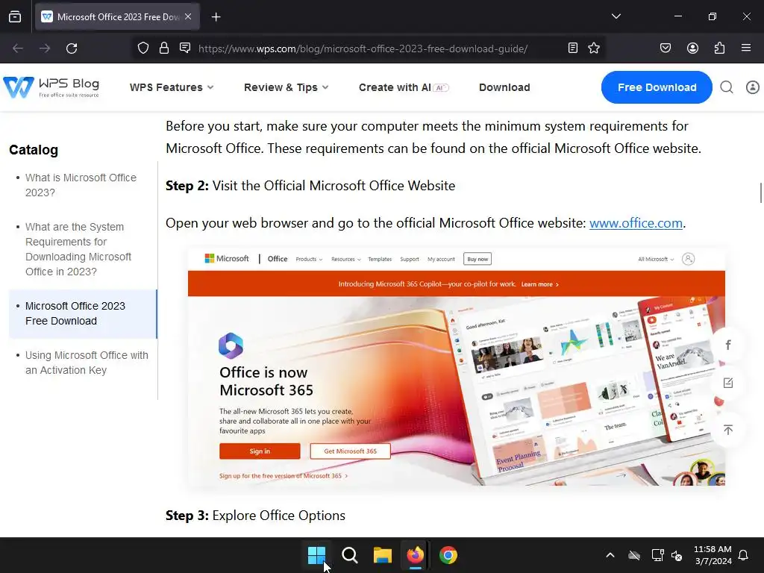The width and height of the screenshot is (764, 573).
Task: List all tabs chevron in title bar
Action: (x=616, y=16)
